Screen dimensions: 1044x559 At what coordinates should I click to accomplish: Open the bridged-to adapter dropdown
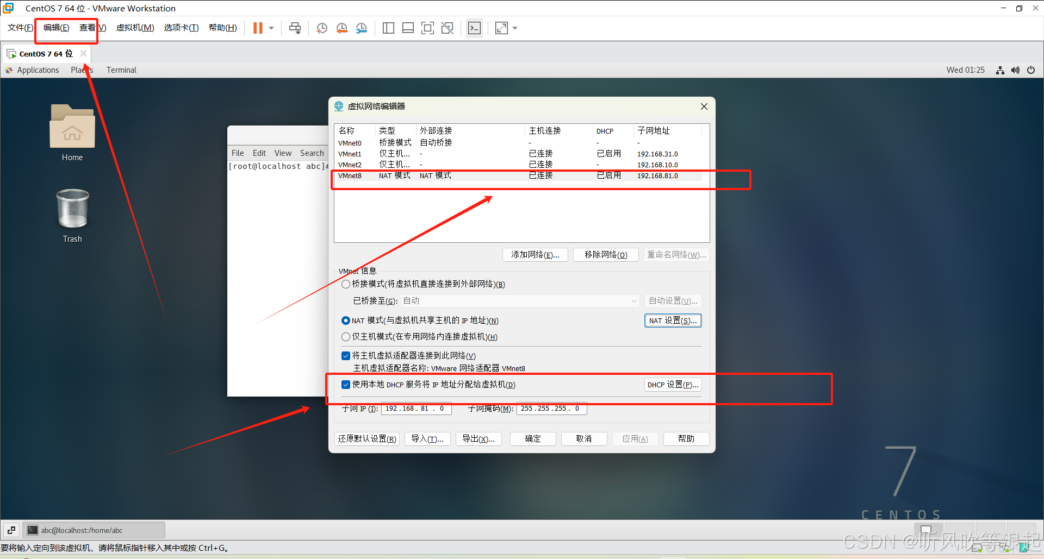click(x=520, y=301)
